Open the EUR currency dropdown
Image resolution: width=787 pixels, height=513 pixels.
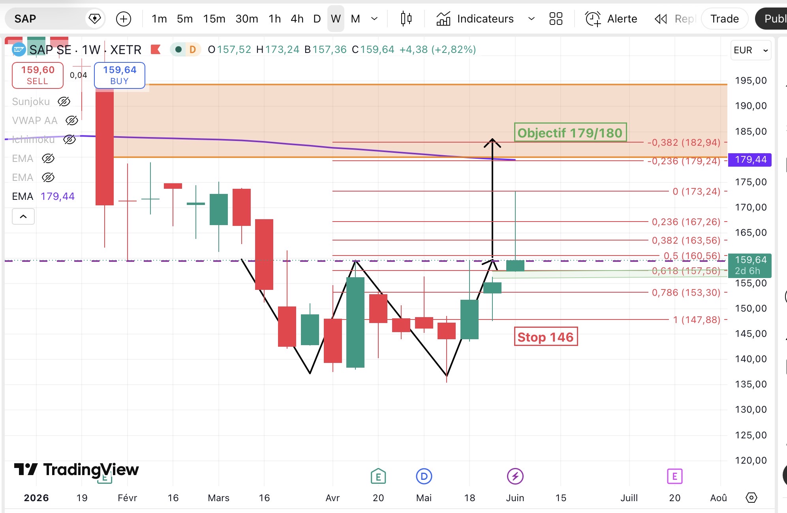pos(751,50)
